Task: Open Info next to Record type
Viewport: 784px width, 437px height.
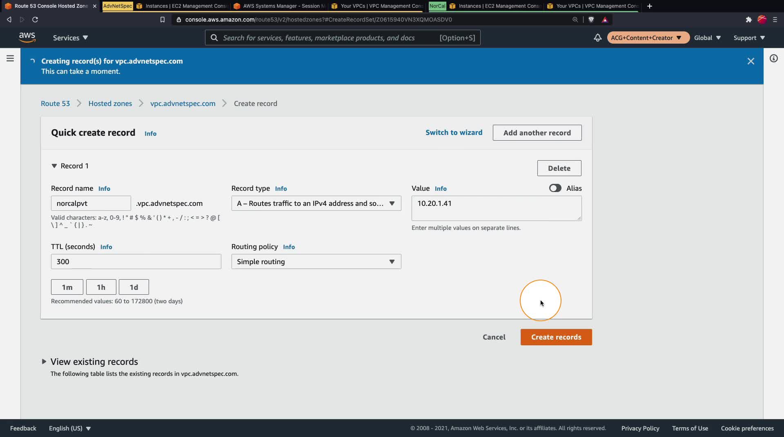Action: (x=281, y=189)
